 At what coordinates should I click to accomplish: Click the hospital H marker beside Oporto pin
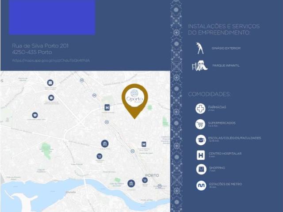click(107, 107)
